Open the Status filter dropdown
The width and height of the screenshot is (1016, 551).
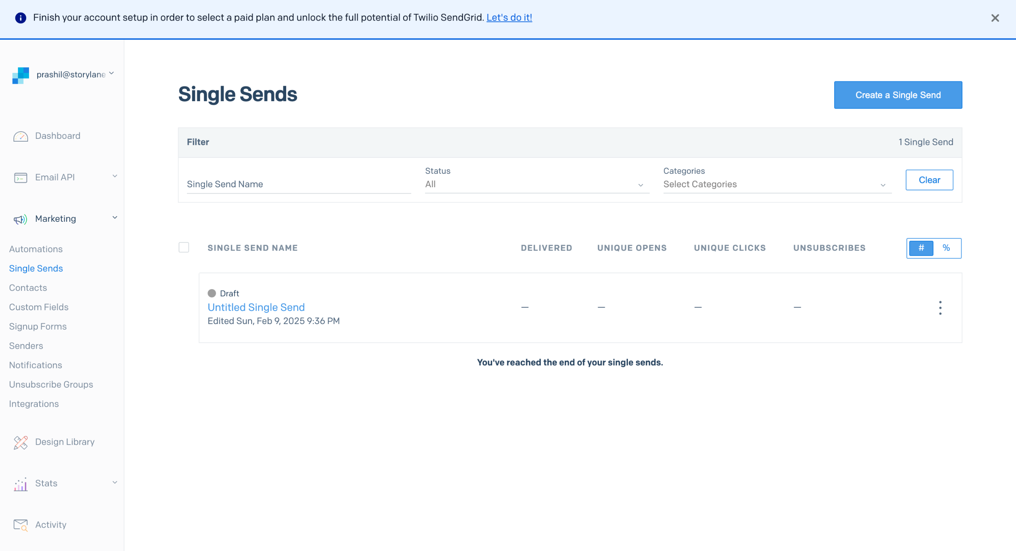click(537, 184)
